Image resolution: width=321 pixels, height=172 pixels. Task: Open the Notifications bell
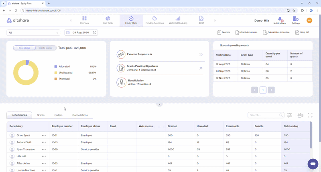[x=280, y=20]
